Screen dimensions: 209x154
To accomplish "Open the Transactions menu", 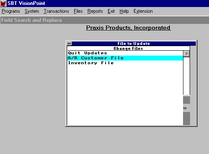I will [56, 11].
